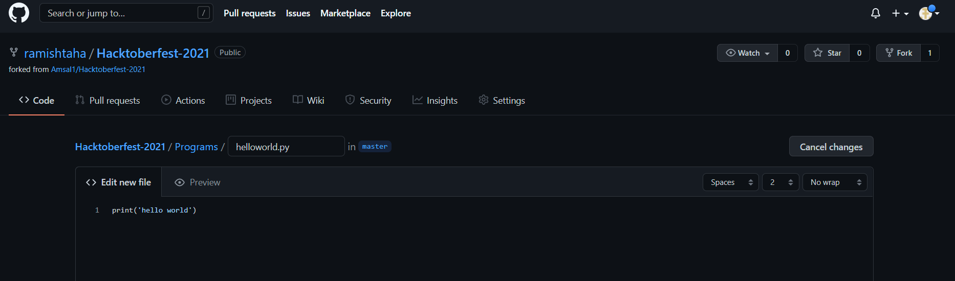955x281 pixels.
Task: Open the Amsal1/Hacktoberfest-2021 upstream link
Action: click(98, 69)
